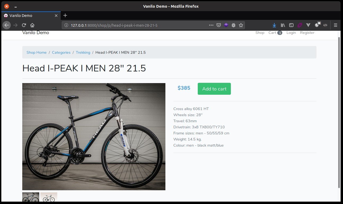Open the page actions three-dot menu
343x204 pixels.
coord(211,25)
